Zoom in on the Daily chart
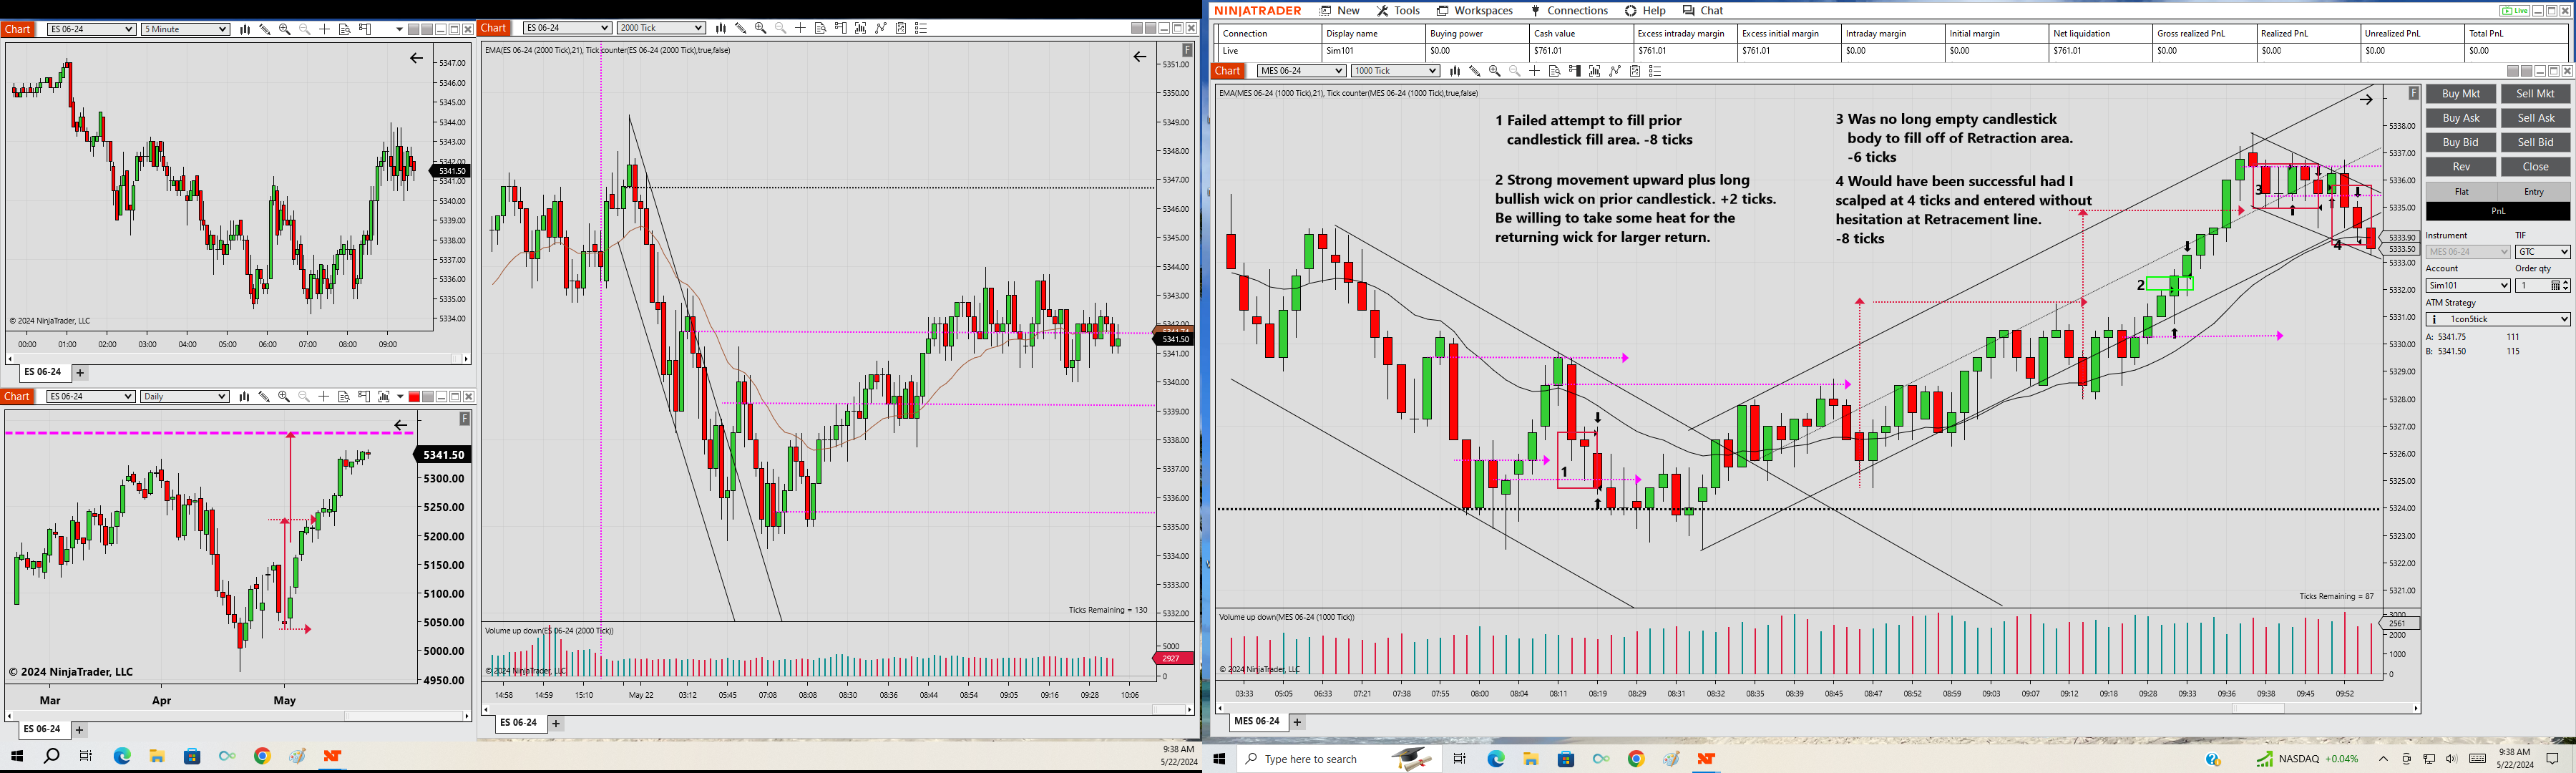2576x773 pixels. [x=284, y=397]
